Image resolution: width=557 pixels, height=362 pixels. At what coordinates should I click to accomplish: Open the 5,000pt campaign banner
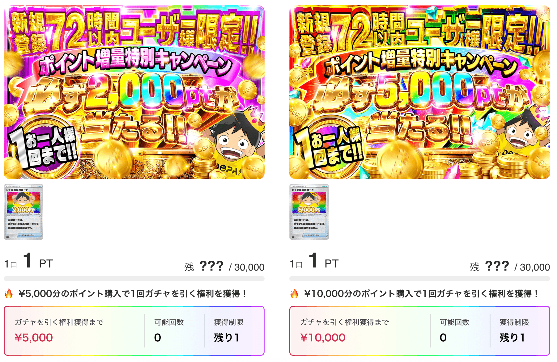point(420,92)
